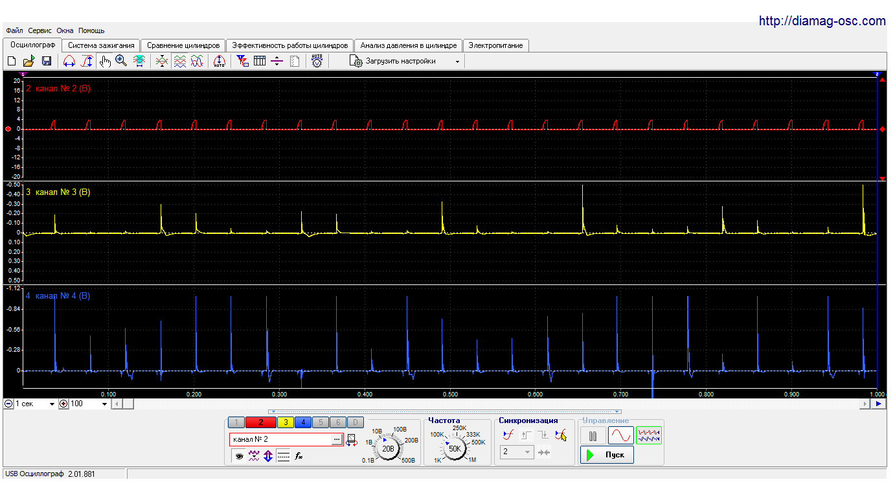Toggle channel 1 button
The image size is (895, 482).
pos(236,422)
